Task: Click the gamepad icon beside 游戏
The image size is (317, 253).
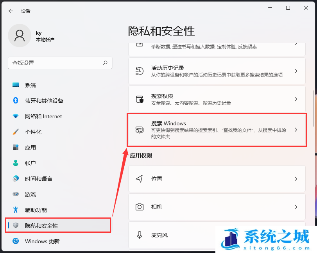Action: [16, 194]
